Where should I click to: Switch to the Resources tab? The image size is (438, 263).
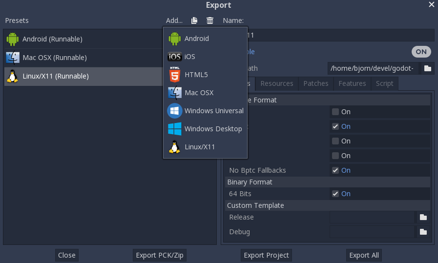tap(277, 83)
